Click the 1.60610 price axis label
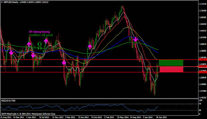The width and height of the screenshot is (207, 119). tap(203, 44)
